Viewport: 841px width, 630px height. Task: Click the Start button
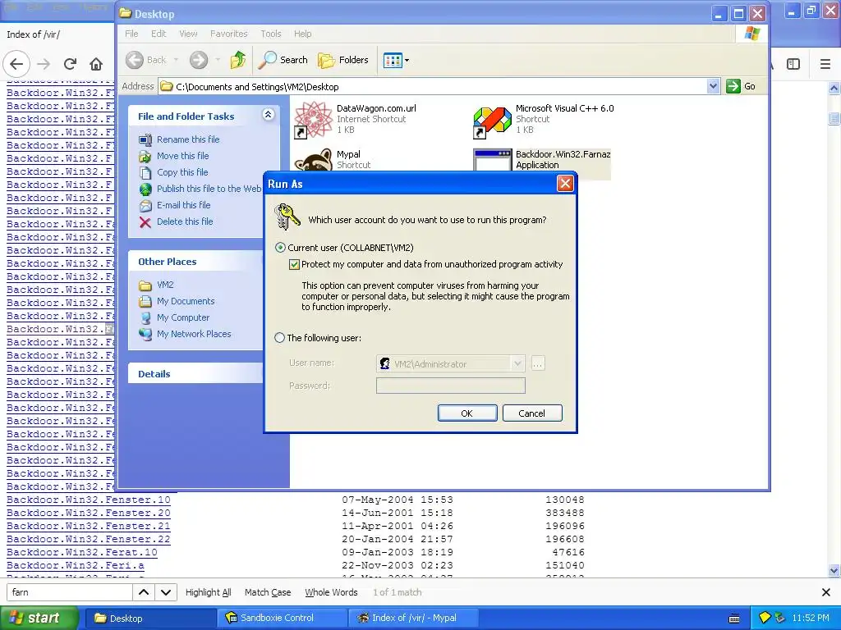tap(39, 618)
